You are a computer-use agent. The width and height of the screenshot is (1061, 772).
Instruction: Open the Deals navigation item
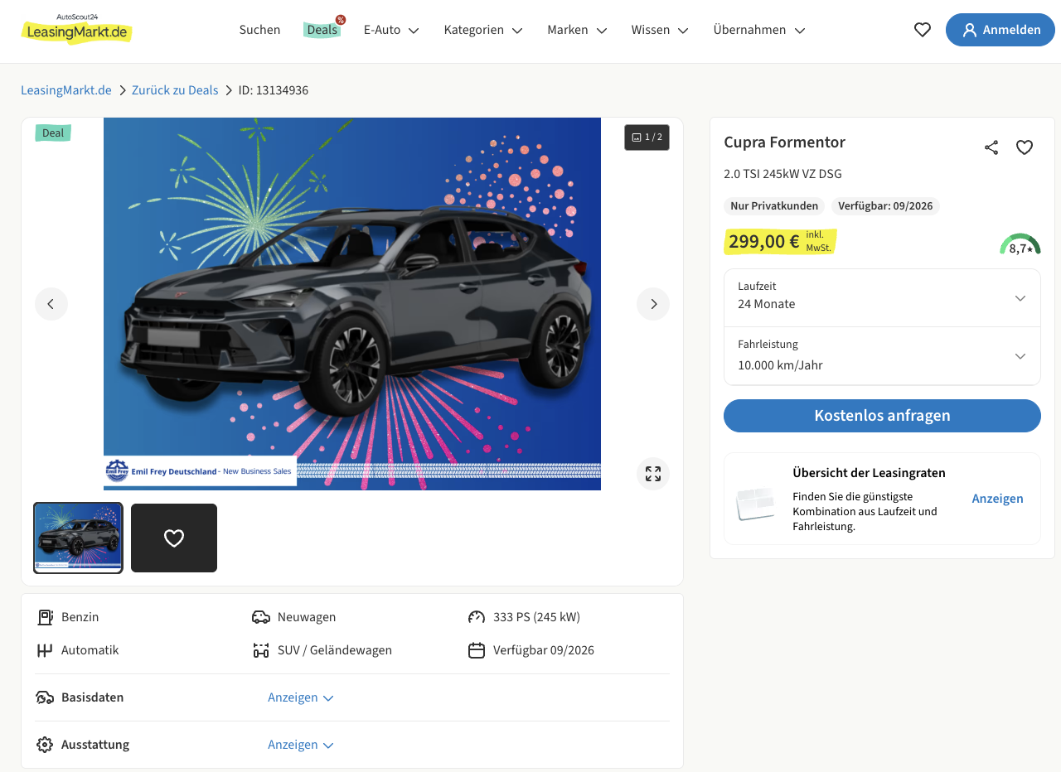click(322, 30)
